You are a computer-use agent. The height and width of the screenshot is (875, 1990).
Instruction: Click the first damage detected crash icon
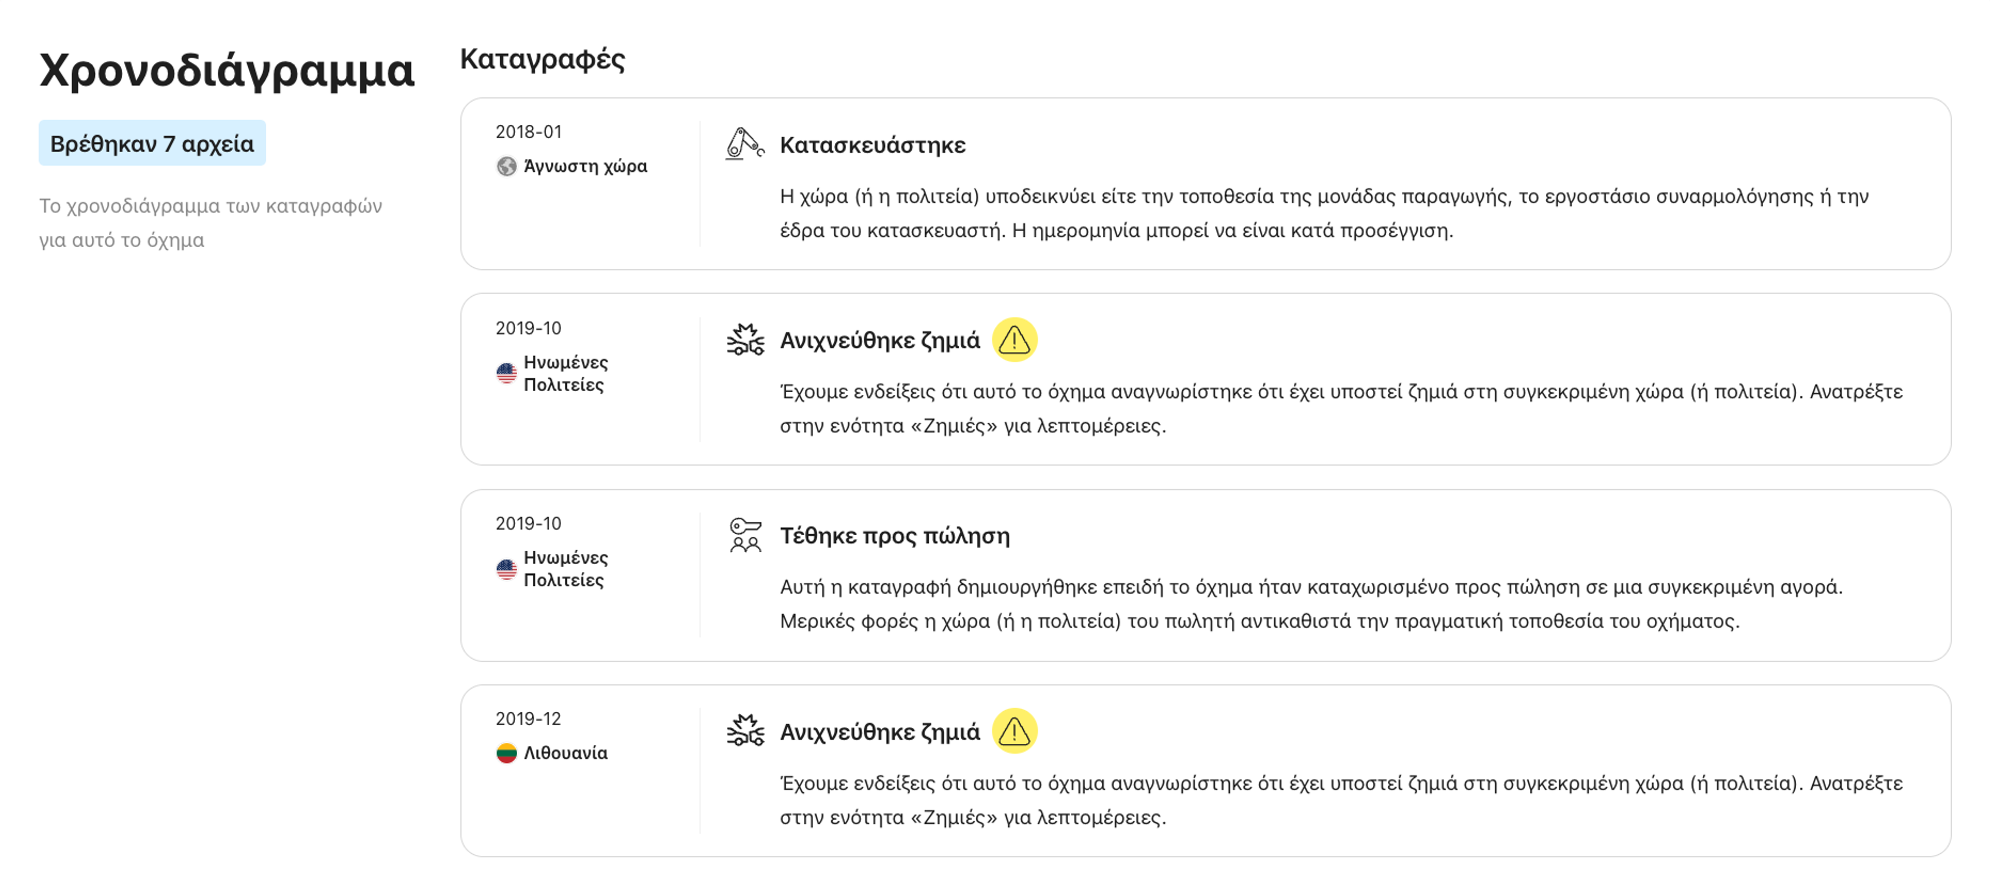pyautogui.click(x=745, y=340)
